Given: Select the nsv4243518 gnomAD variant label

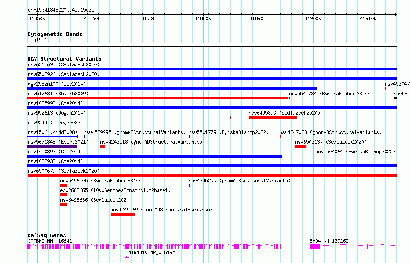Looking at the screenshot, I should tap(151, 142).
